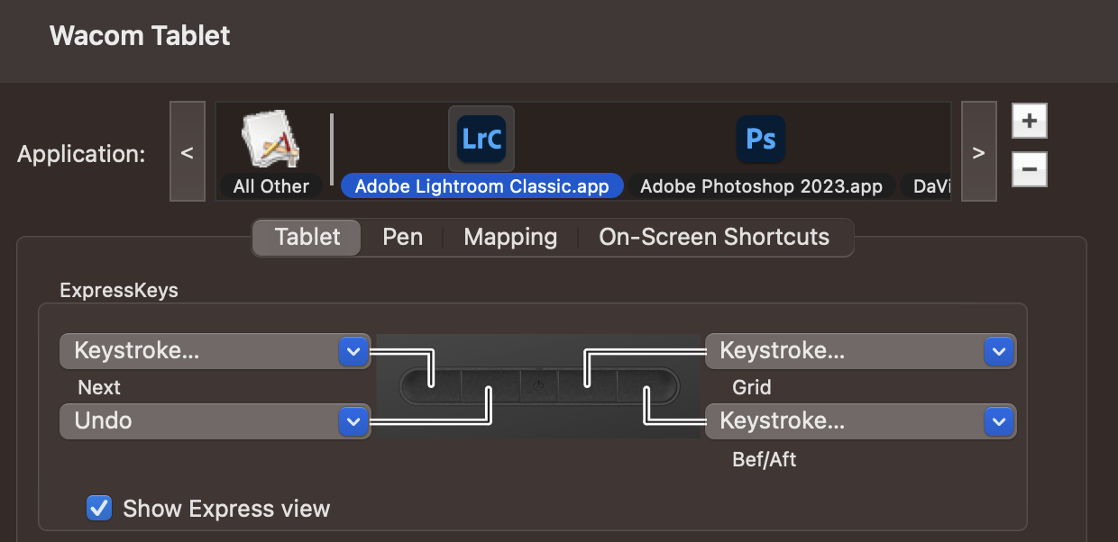Select the Tablet tab
The height and width of the screenshot is (542, 1118).
(x=307, y=238)
